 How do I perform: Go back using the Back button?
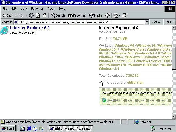point(8,15)
